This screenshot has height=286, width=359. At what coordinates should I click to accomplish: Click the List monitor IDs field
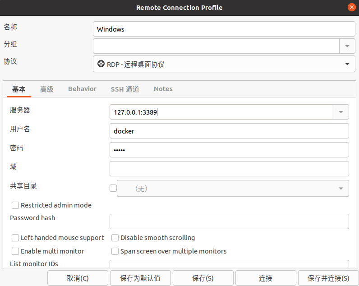tap(229, 264)
